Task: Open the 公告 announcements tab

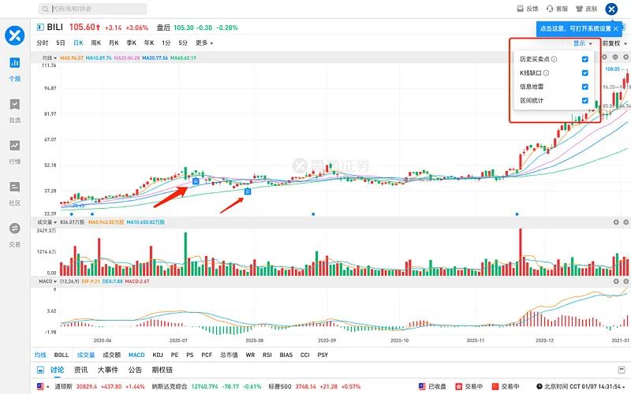Action: tap(135, 370)
